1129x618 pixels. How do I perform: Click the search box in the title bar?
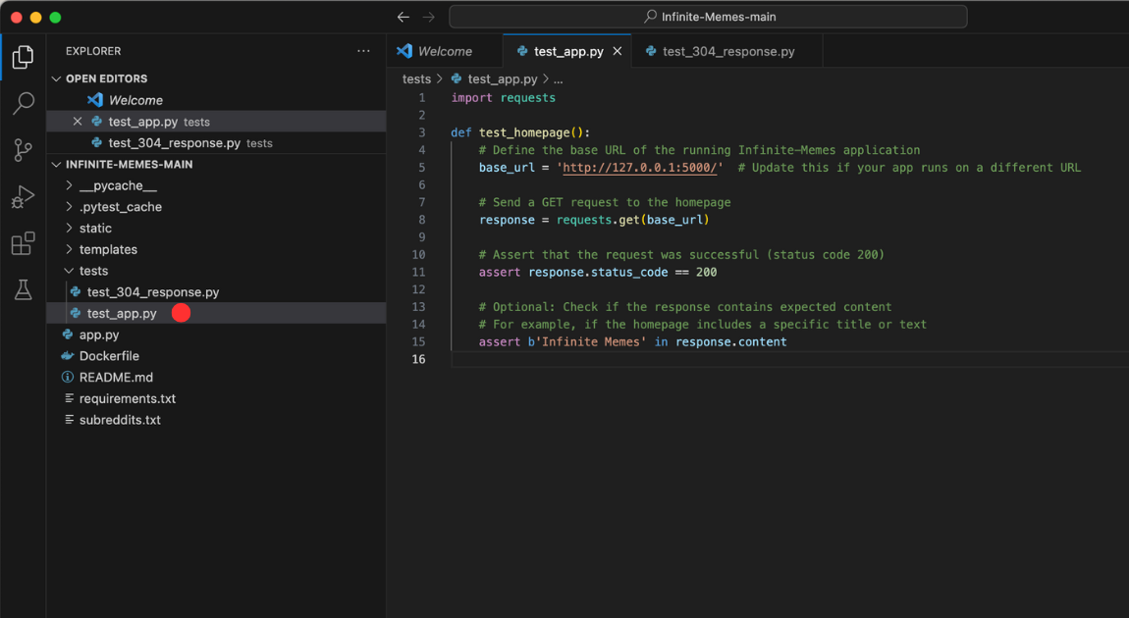click(x=707, y=16)
